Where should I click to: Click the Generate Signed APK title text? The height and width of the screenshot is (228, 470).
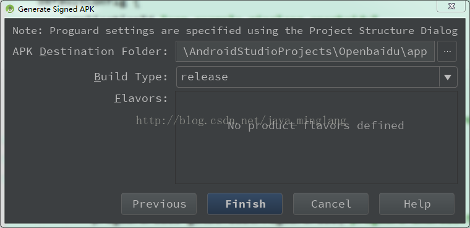(56, 9)
